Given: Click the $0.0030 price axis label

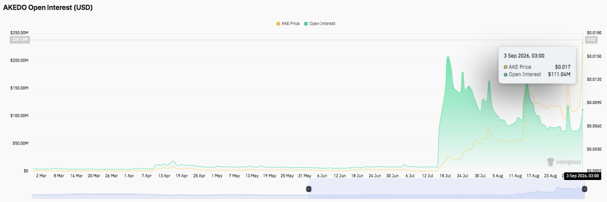Looking at the screenshot, I should pos(594,149).
